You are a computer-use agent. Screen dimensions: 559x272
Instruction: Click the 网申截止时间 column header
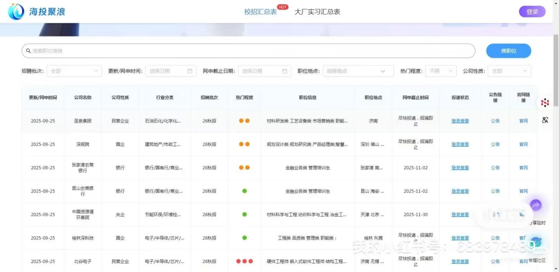pos(415,98)
